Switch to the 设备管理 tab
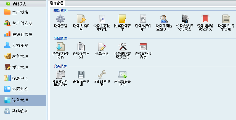236x120 pixels. (x=57, y=3)
